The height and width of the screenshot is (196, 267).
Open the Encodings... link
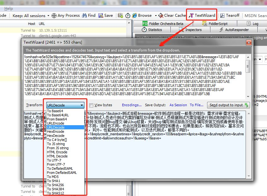click(132, 105)
